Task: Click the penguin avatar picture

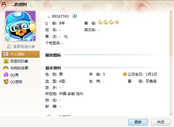Action: pyautogui.click(x=20, y=26)
